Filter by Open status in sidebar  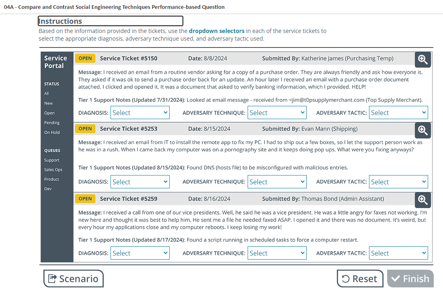[49, 113]
